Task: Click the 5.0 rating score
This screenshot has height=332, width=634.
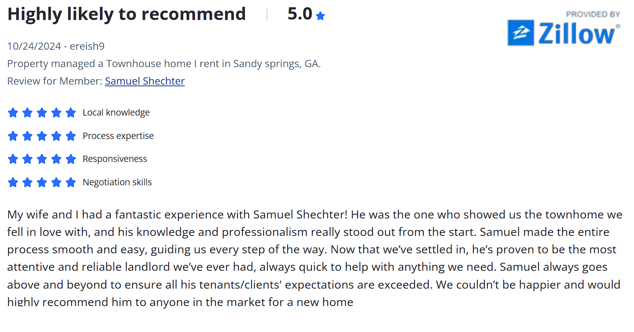Action: tap(300, 14)
